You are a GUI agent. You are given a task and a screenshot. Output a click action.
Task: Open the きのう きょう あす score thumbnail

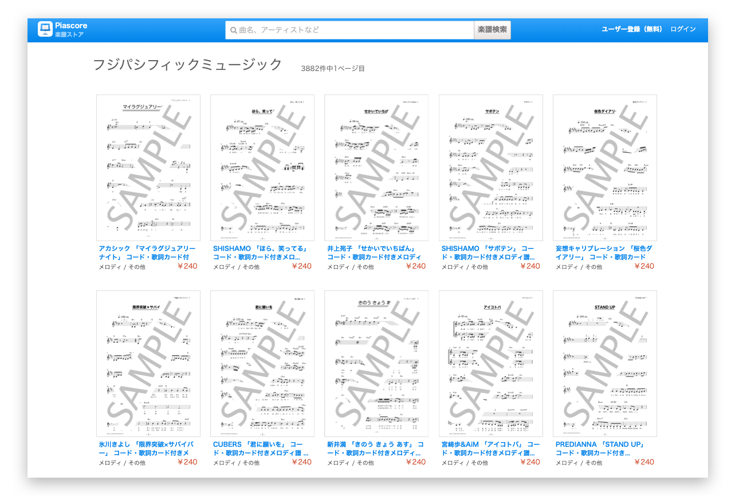coord(376,364)
